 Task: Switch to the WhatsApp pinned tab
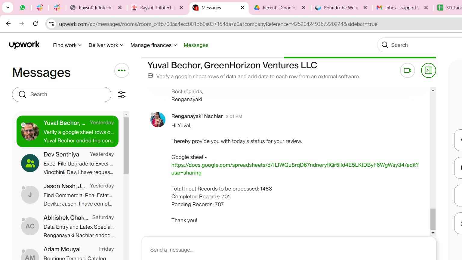[x=23, y=8]
